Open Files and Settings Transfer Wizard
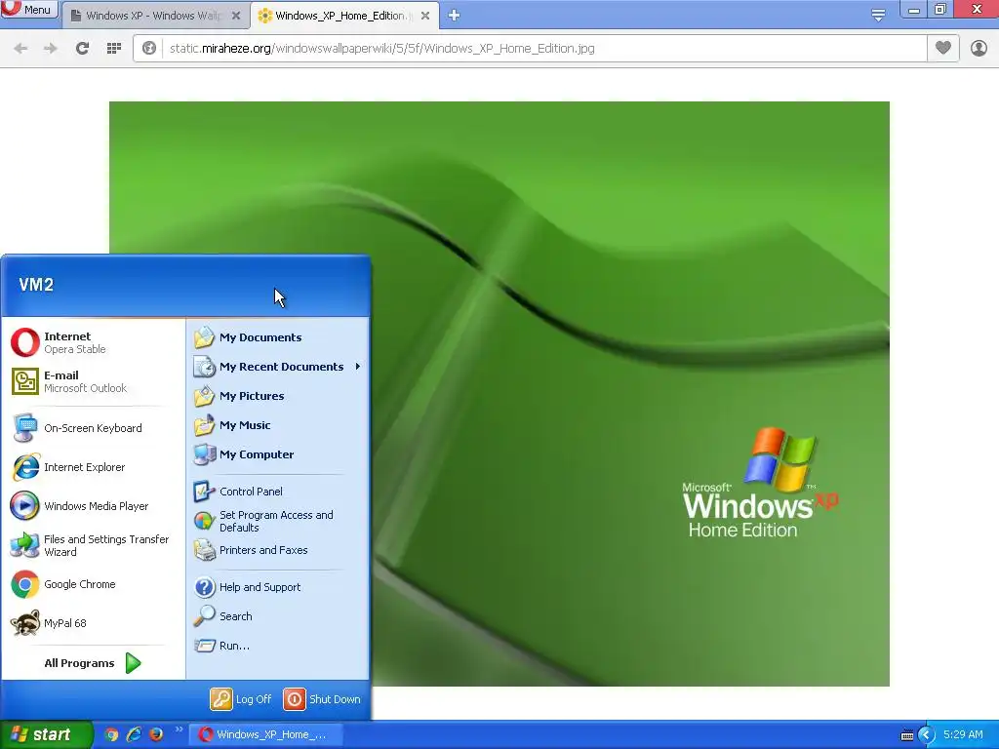Screen dimensions: 999x749 pos(93,545)
